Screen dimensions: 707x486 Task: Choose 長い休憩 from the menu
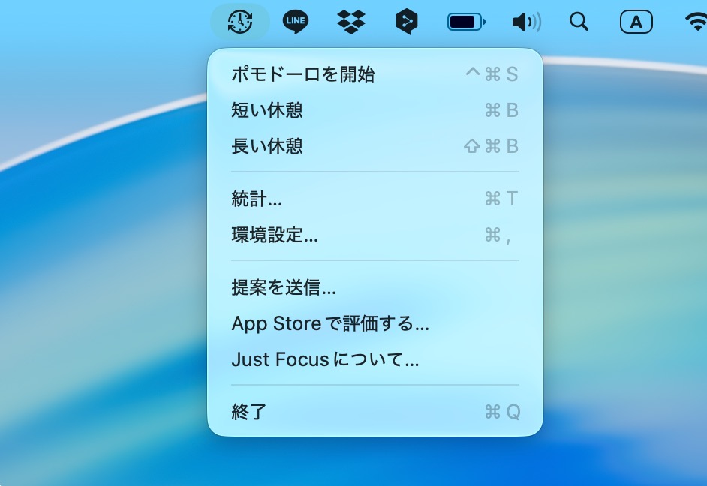coord(375,146)
